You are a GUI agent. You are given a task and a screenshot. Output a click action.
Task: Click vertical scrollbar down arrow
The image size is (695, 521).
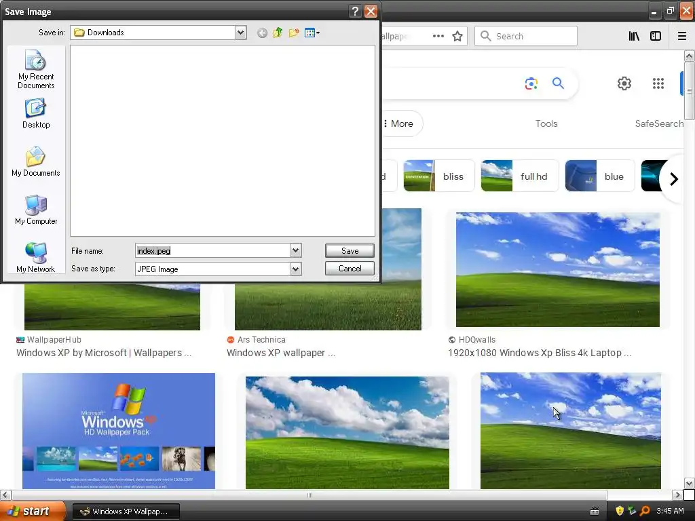click(689, 483)
